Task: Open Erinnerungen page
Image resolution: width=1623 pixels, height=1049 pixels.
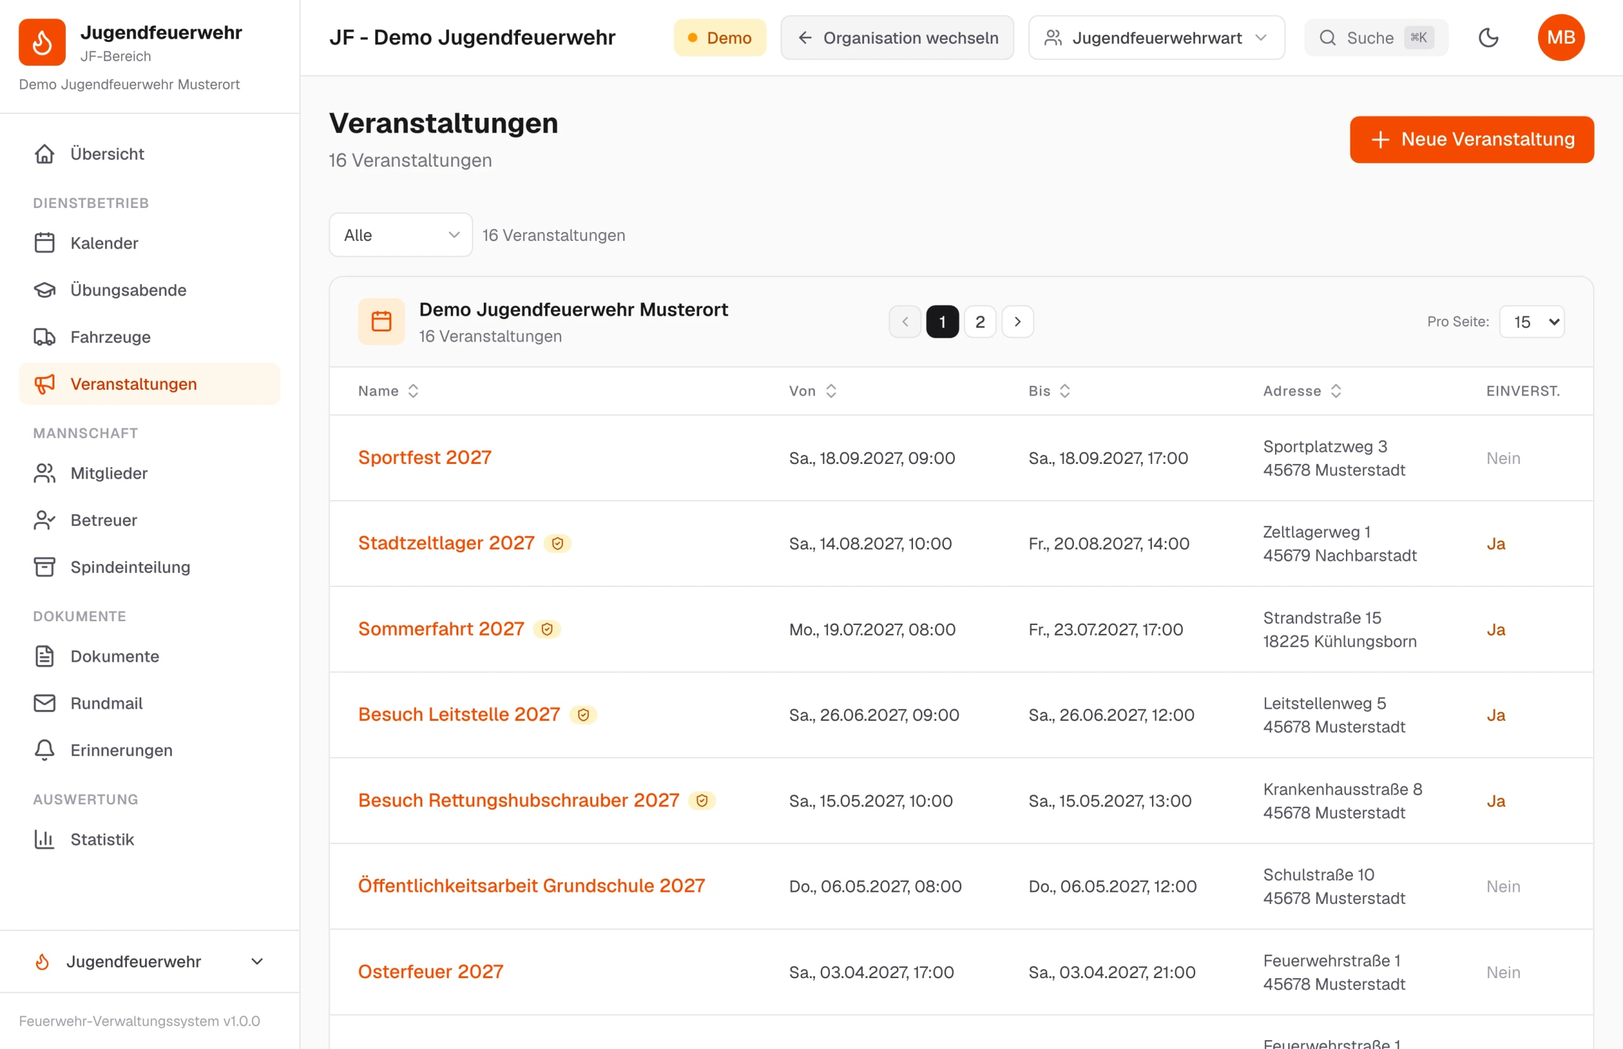Action: tap(149, 750)
